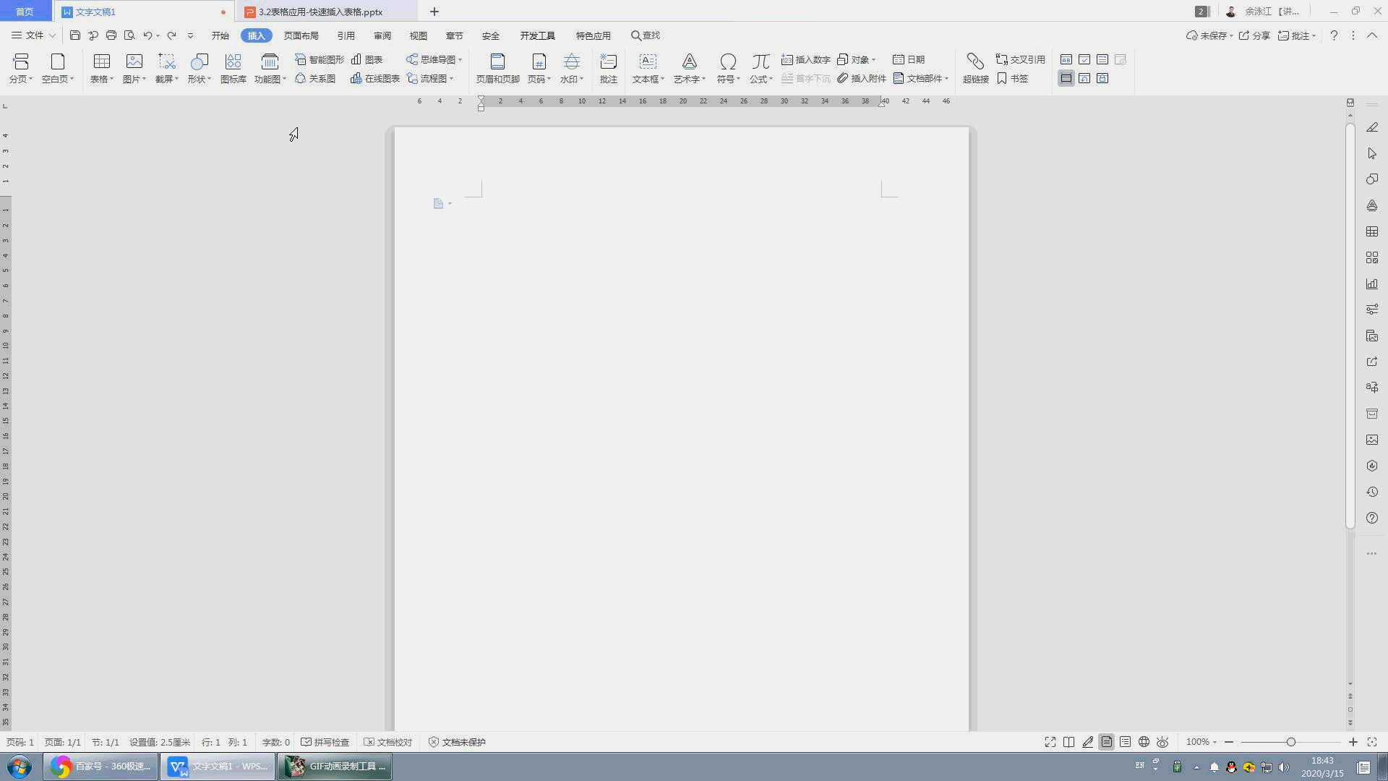Toggle 拼写检查 spell check in status bar
This screenshot has height=781, width=1388.
click(325, 742)
